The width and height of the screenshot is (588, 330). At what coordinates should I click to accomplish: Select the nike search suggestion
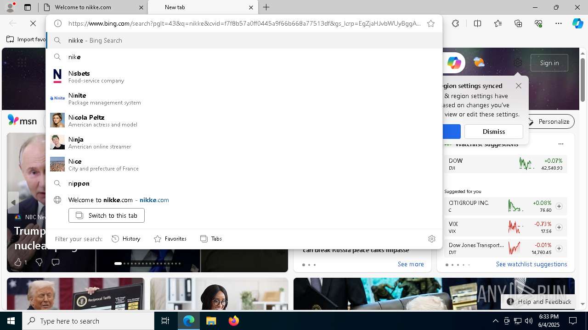click(244, 57)
